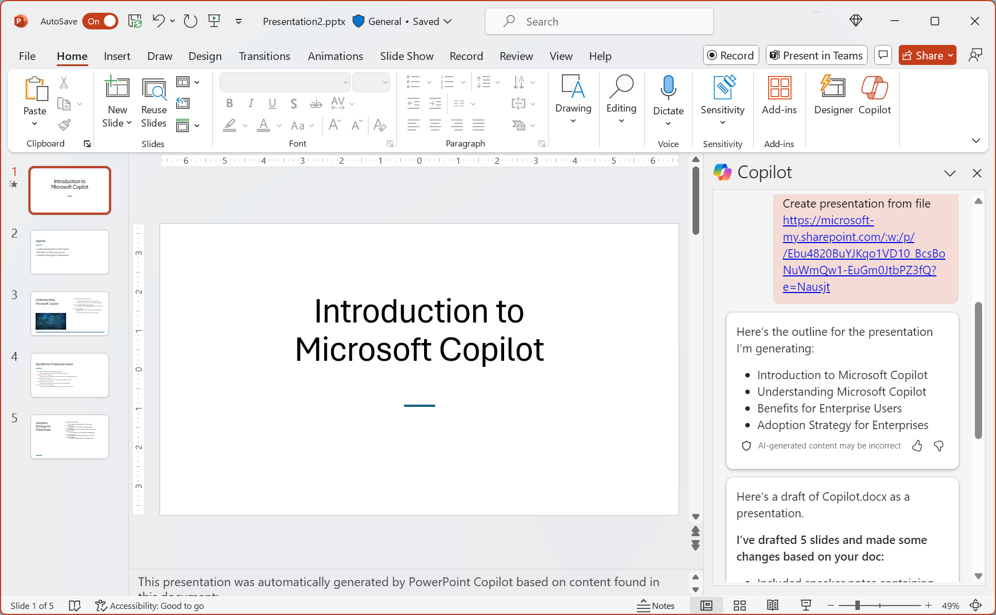Click the New Slide icon

117,88
